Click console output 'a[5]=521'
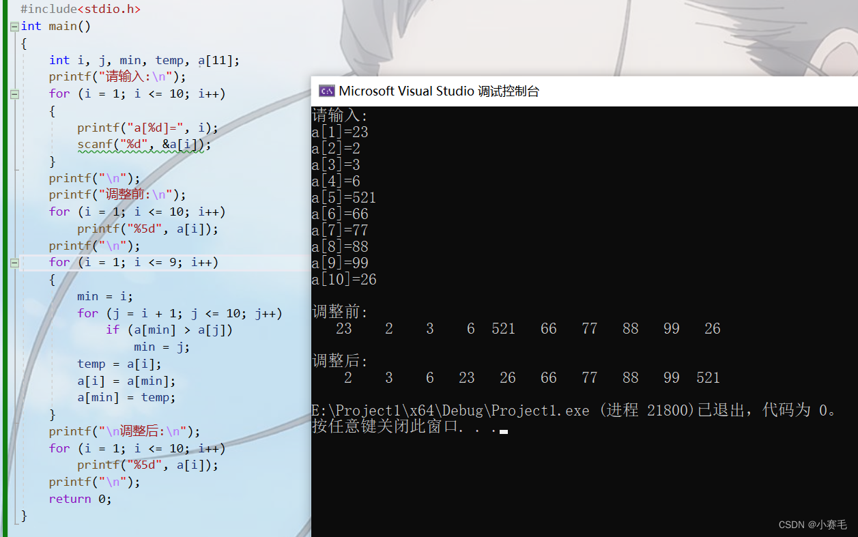This screenshot has width=858, height=537. pos(344,197)
